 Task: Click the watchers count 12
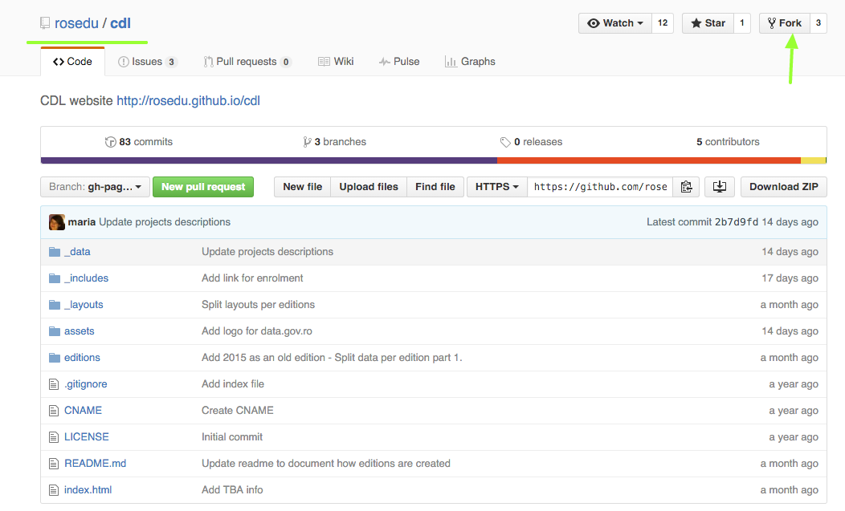663,23
